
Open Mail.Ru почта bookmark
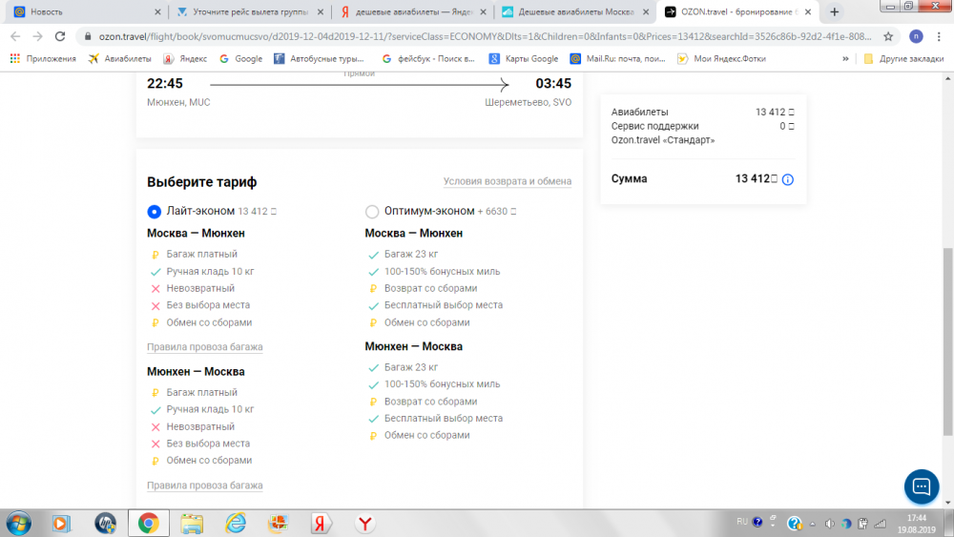(x=617, y=59)
